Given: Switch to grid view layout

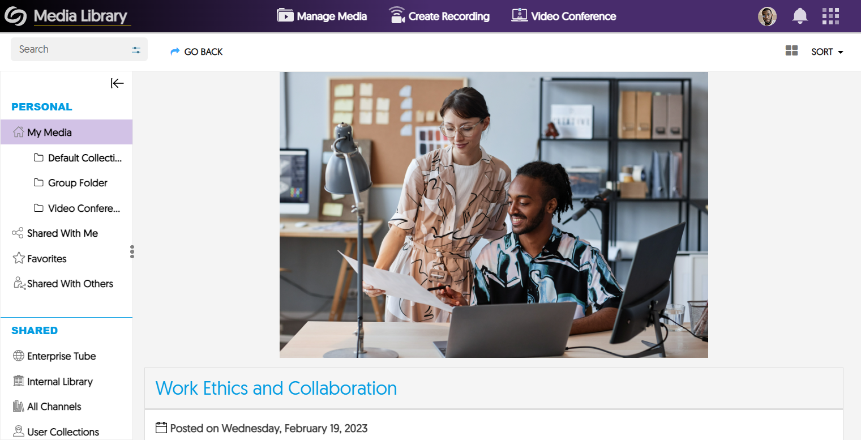Looking at the screenshot, I should click(x=791, y=51).
